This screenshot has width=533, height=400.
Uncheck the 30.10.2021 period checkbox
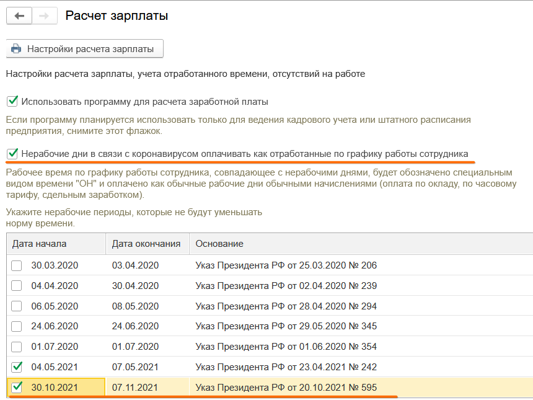click(17, 388)
